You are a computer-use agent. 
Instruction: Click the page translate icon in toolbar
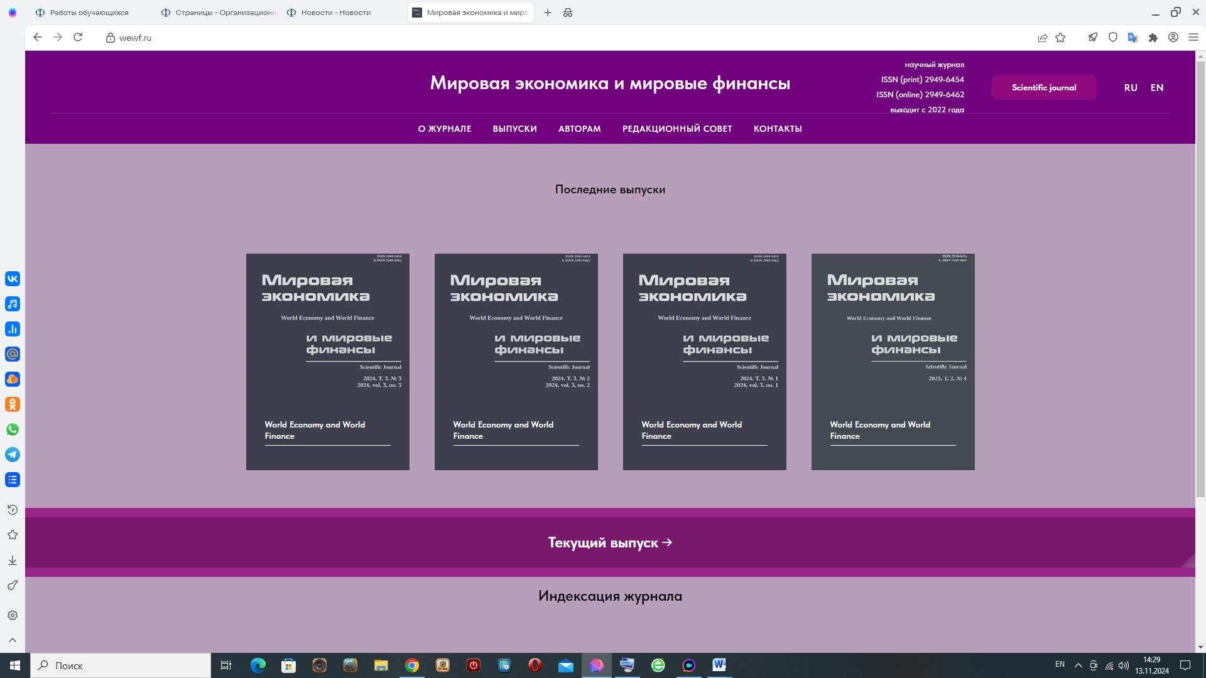pos(1133,38)
